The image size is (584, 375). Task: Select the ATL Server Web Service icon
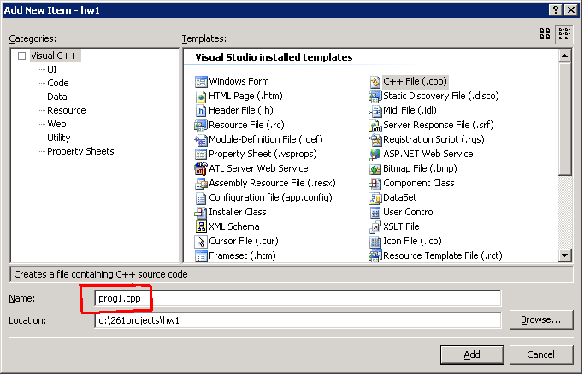point(201,168)
